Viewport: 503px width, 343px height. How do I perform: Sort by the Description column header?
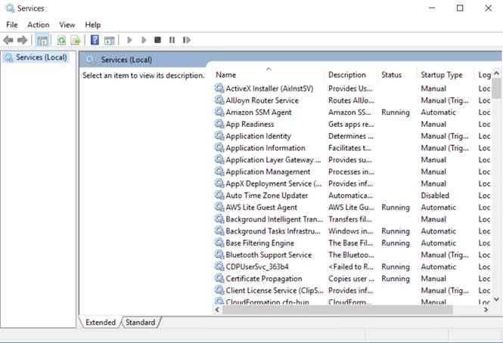pos(351,75)
